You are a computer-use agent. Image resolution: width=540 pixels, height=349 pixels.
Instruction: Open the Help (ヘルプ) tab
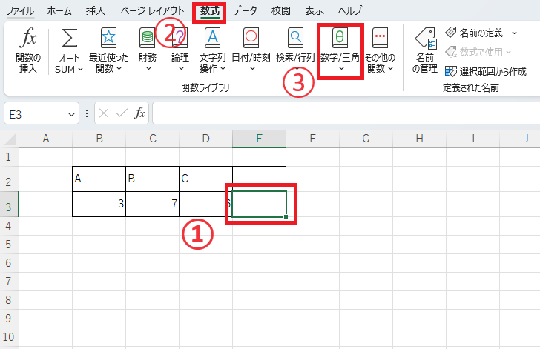pos(349,10)
